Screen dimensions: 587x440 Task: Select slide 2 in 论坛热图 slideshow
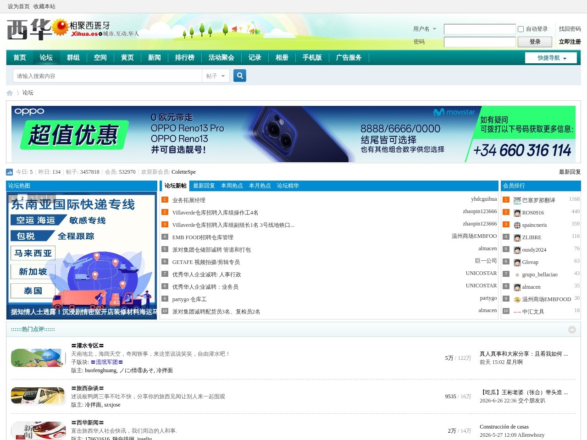[x=22, y=198]
